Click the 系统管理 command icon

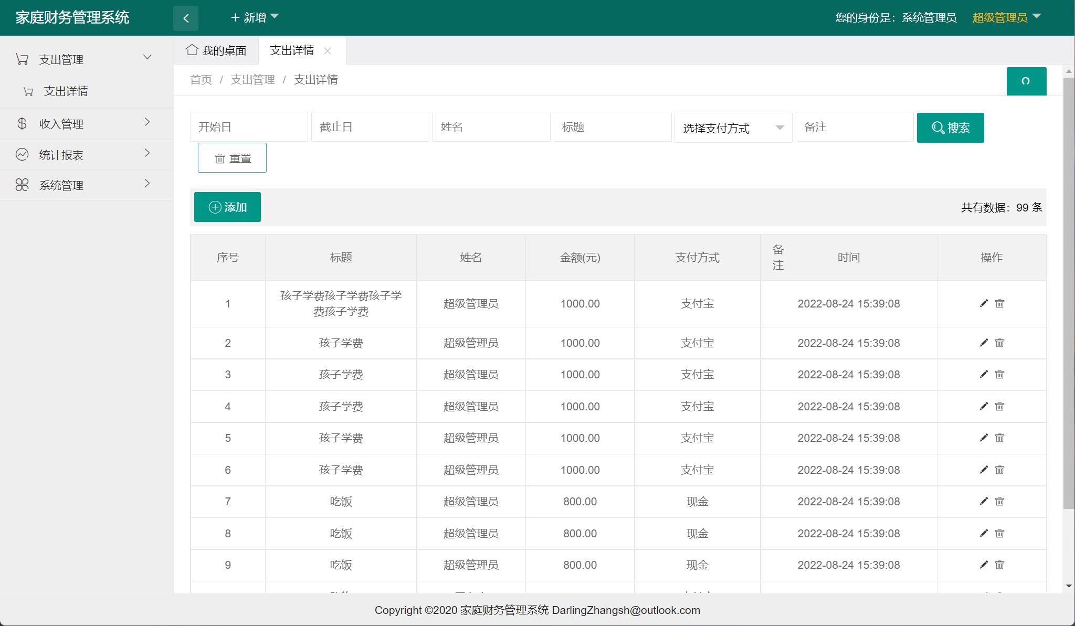(x=22, y=184)
